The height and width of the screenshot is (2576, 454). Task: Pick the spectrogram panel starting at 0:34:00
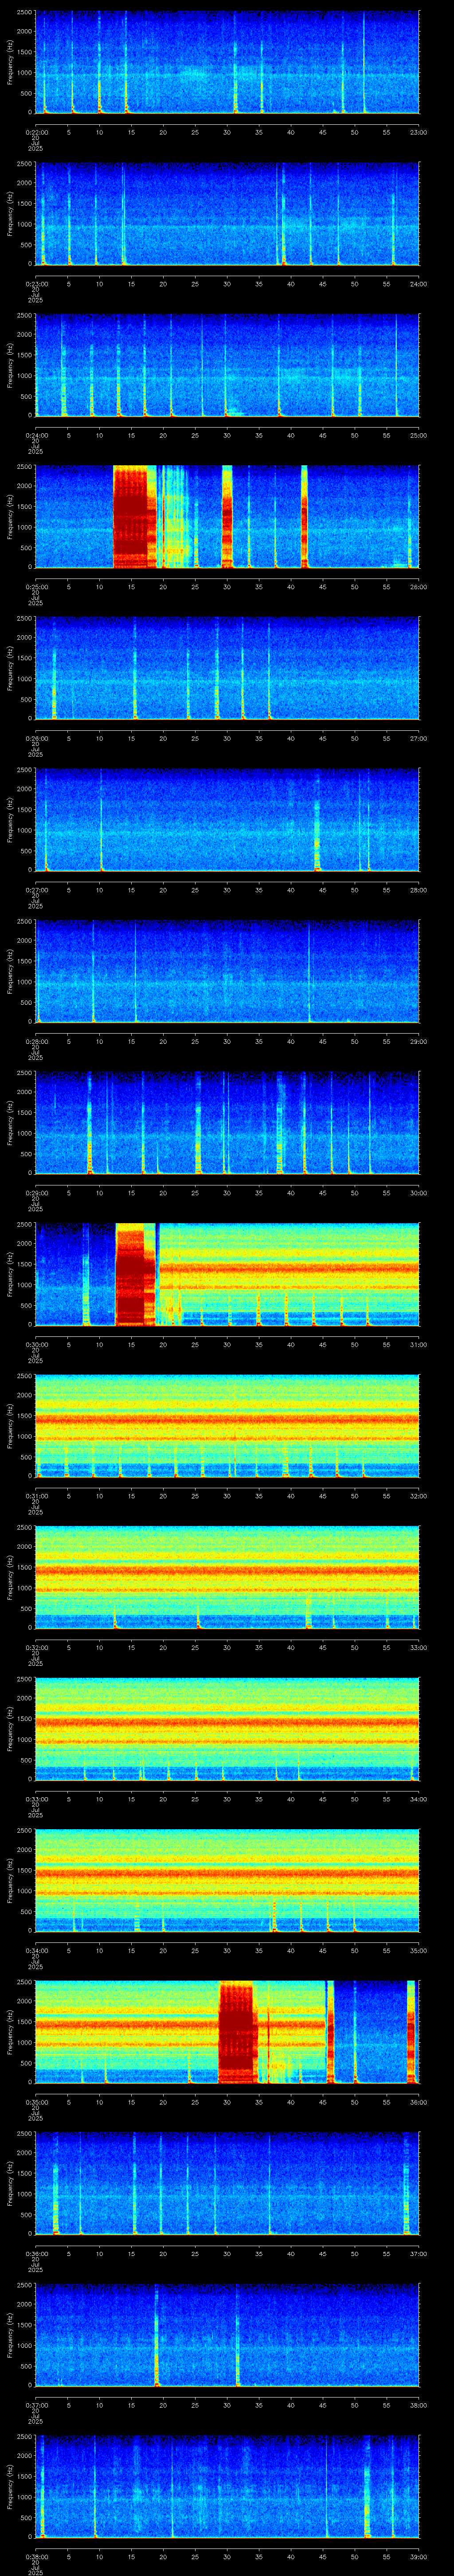(x=227, y=1880)
